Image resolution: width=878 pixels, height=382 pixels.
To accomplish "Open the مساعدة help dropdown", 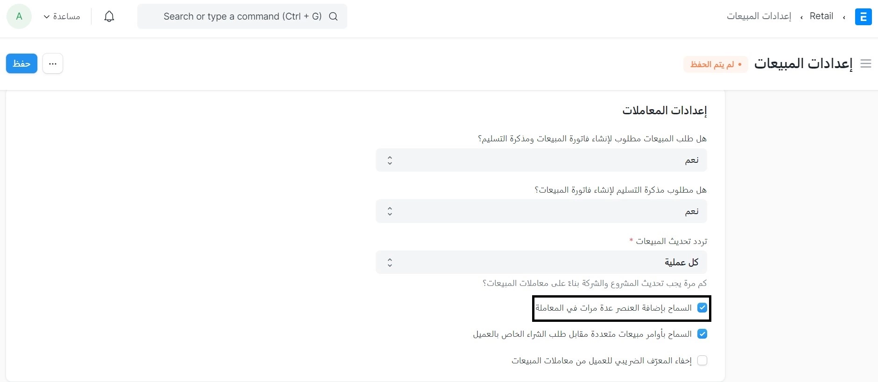I will point(62,16).
